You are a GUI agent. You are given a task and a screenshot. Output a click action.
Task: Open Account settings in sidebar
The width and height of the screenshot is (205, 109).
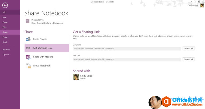pos(10,50)
